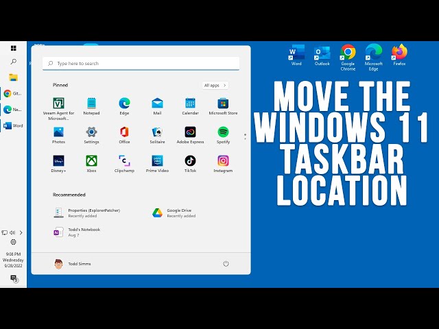Open Prime Video pinned app
The height and width of the screenshot is (329, 439).
pos(157,164)
